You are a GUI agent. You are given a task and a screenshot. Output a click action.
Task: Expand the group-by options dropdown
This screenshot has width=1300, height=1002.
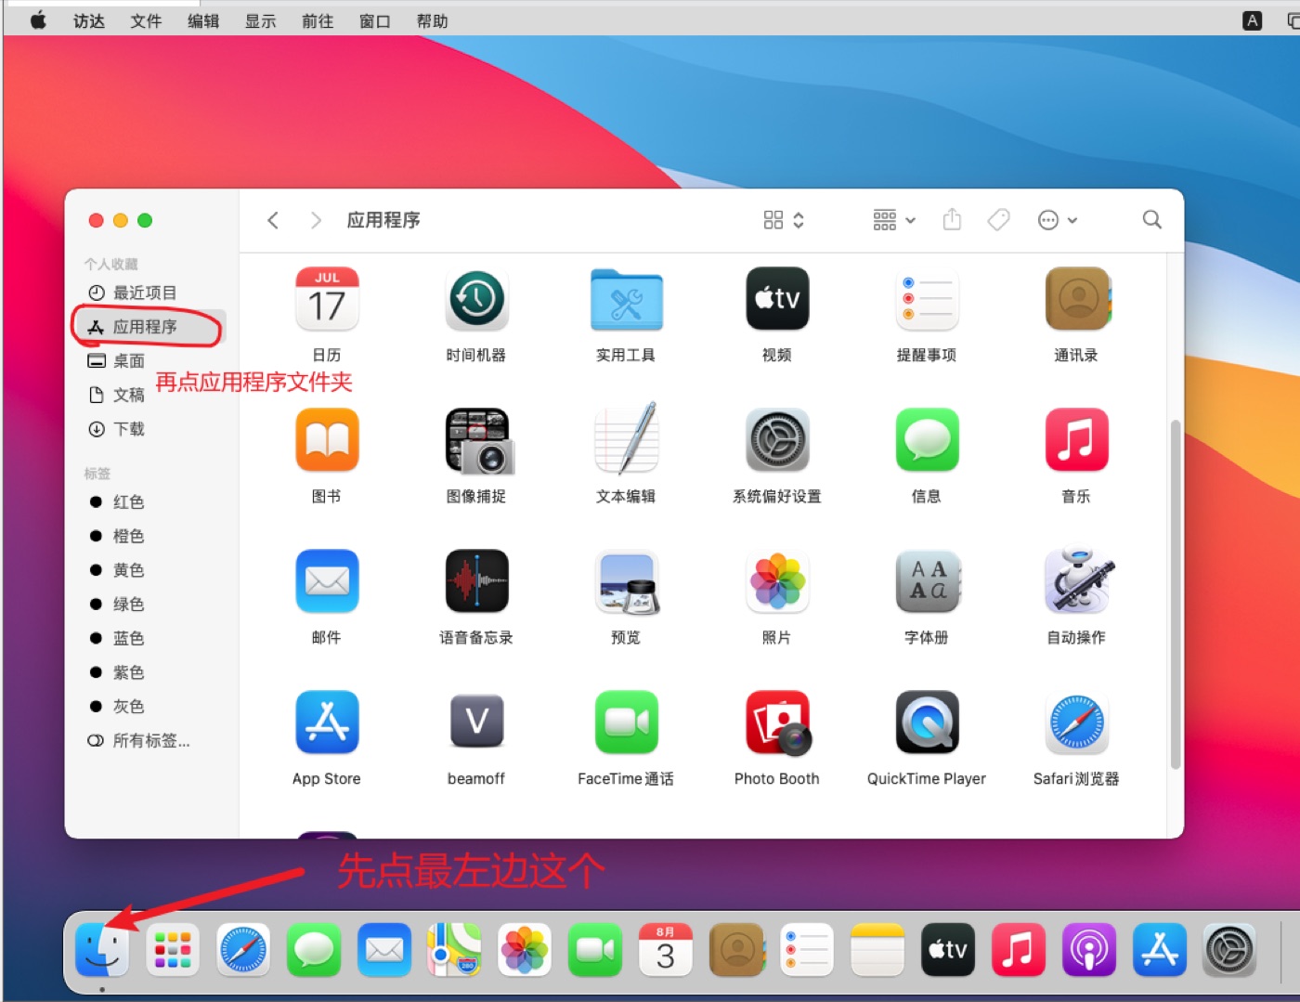point(894,220)
